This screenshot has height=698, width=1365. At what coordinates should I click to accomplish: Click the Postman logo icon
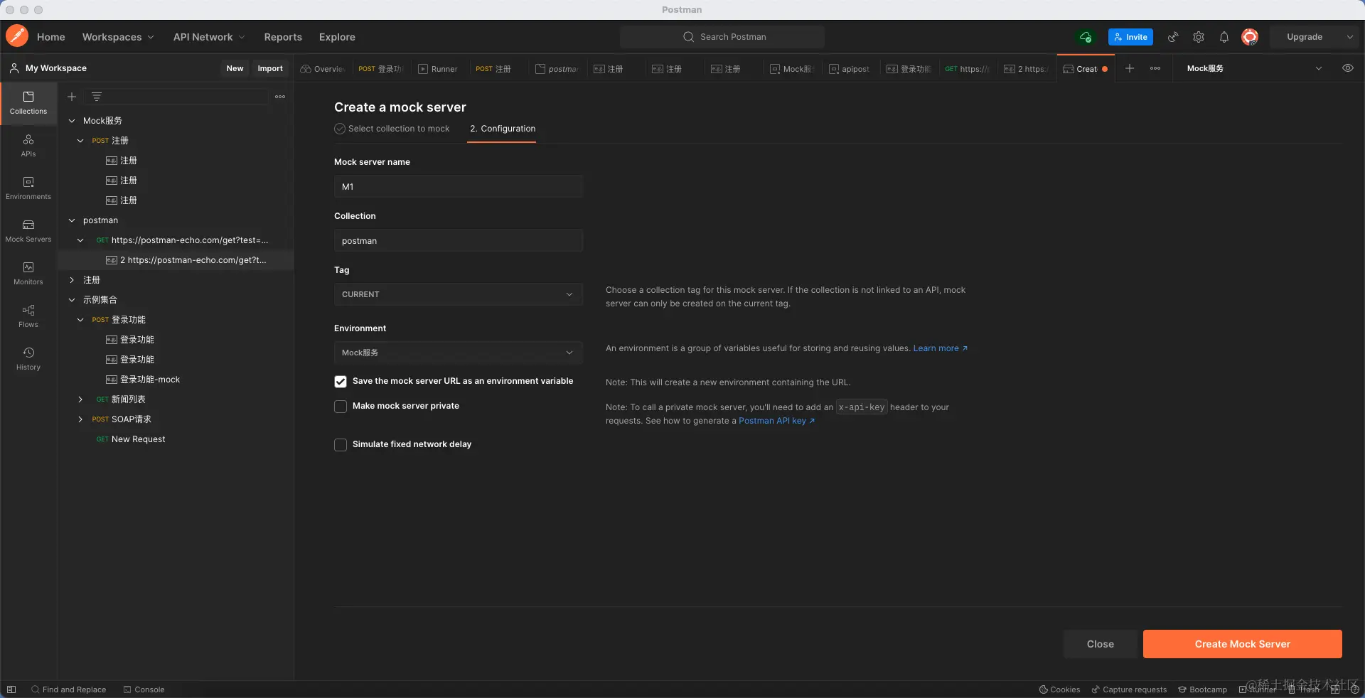pos(17,36)
